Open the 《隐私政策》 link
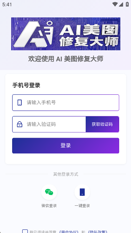The height and width of the screenshot is (233, 131). (98, 232)
